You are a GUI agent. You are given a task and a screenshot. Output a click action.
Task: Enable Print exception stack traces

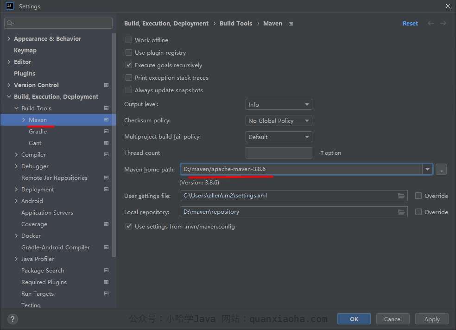(x=128, y=77)
